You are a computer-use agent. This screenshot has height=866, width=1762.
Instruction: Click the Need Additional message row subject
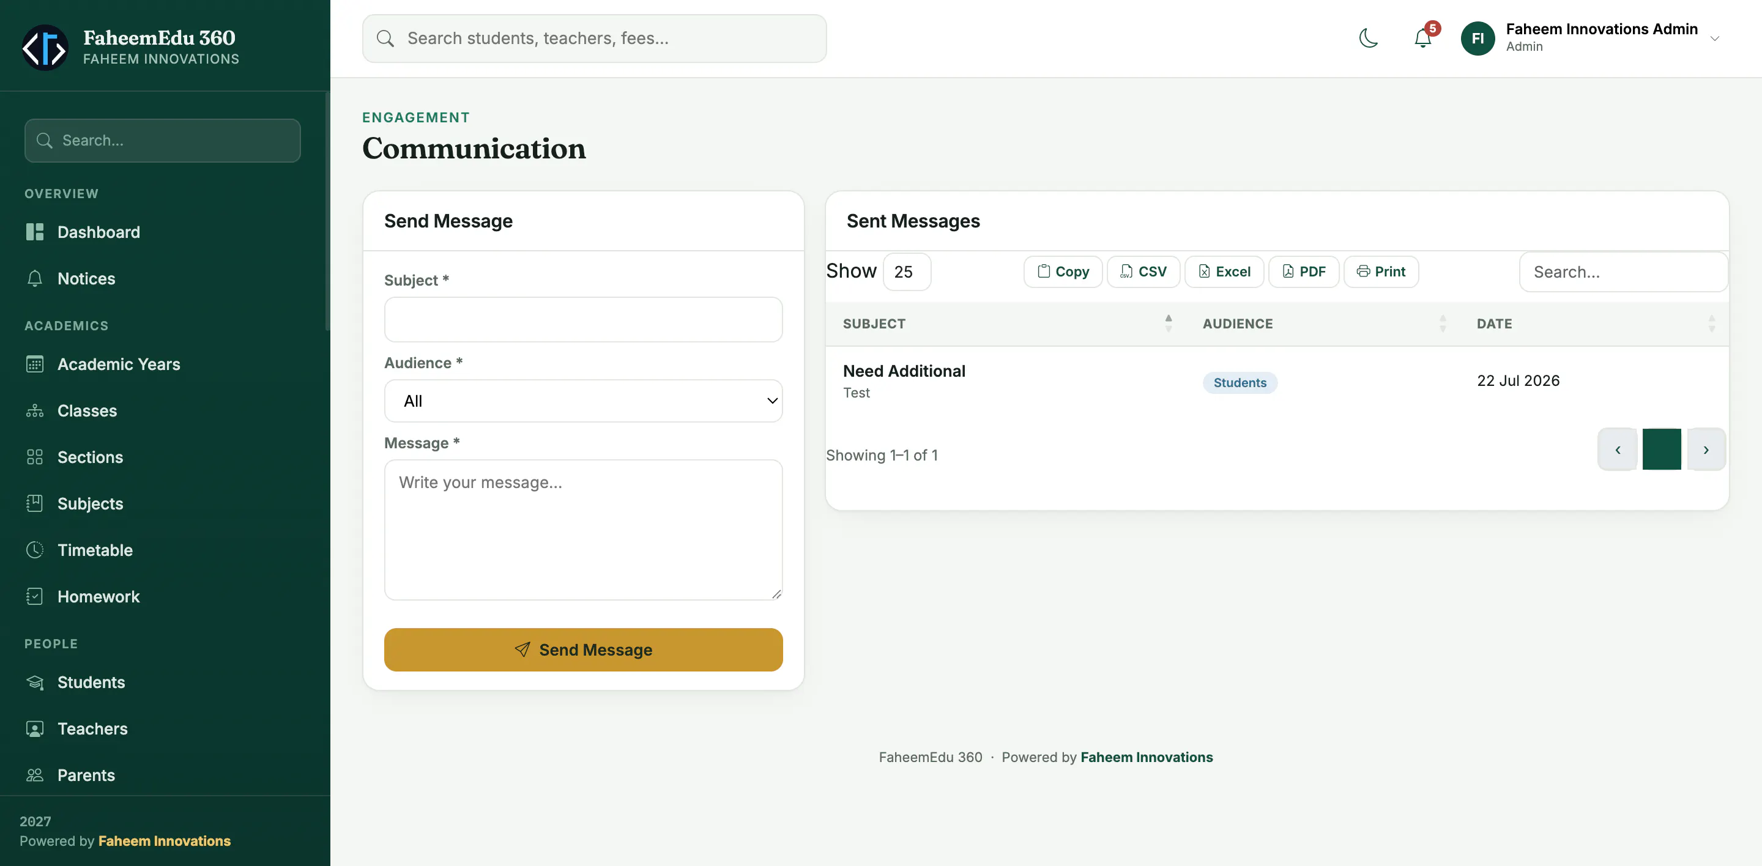(x=904, y=371)
